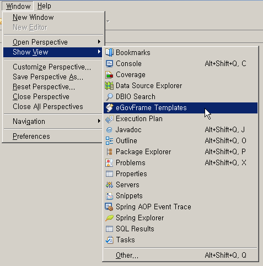263x266 pixels.
Task: Click the Bookmarks view icon
Action: tap(109, 52)
